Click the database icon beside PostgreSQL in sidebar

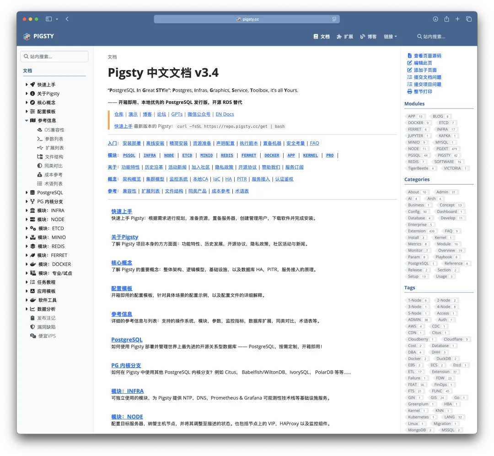32,192
